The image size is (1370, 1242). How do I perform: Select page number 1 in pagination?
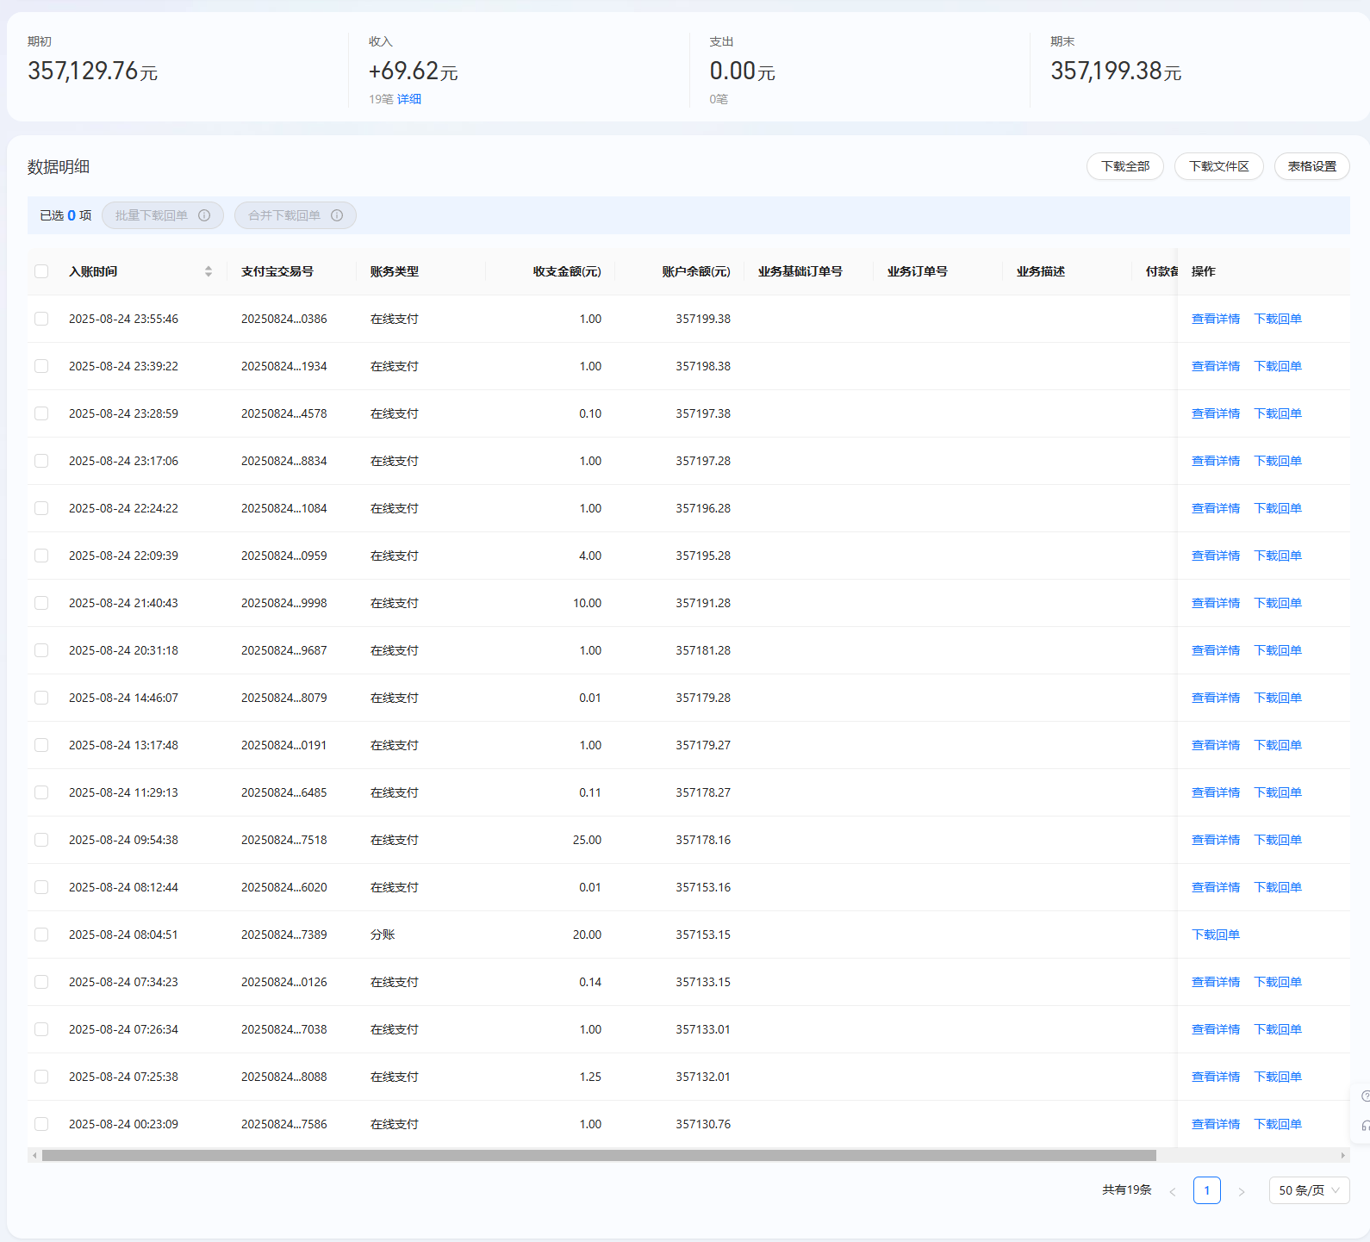pos(1206,1190)
